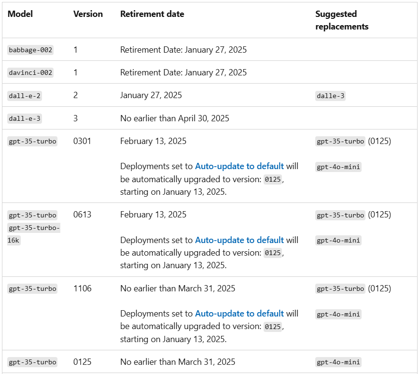Select the dall-e-3 model name
420x374 pixels.
point(24,118)
